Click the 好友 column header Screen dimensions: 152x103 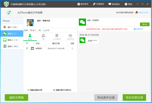pos(38,43)
